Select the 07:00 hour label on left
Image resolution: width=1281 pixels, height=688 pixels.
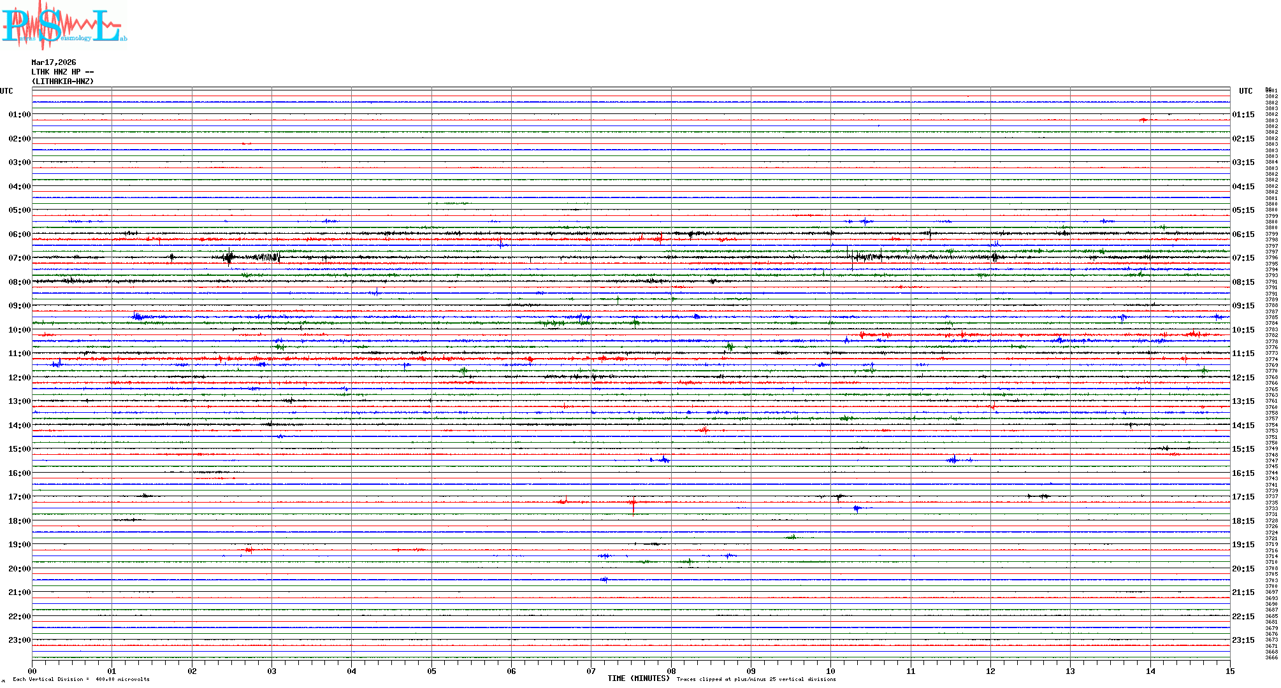point(19,258)
